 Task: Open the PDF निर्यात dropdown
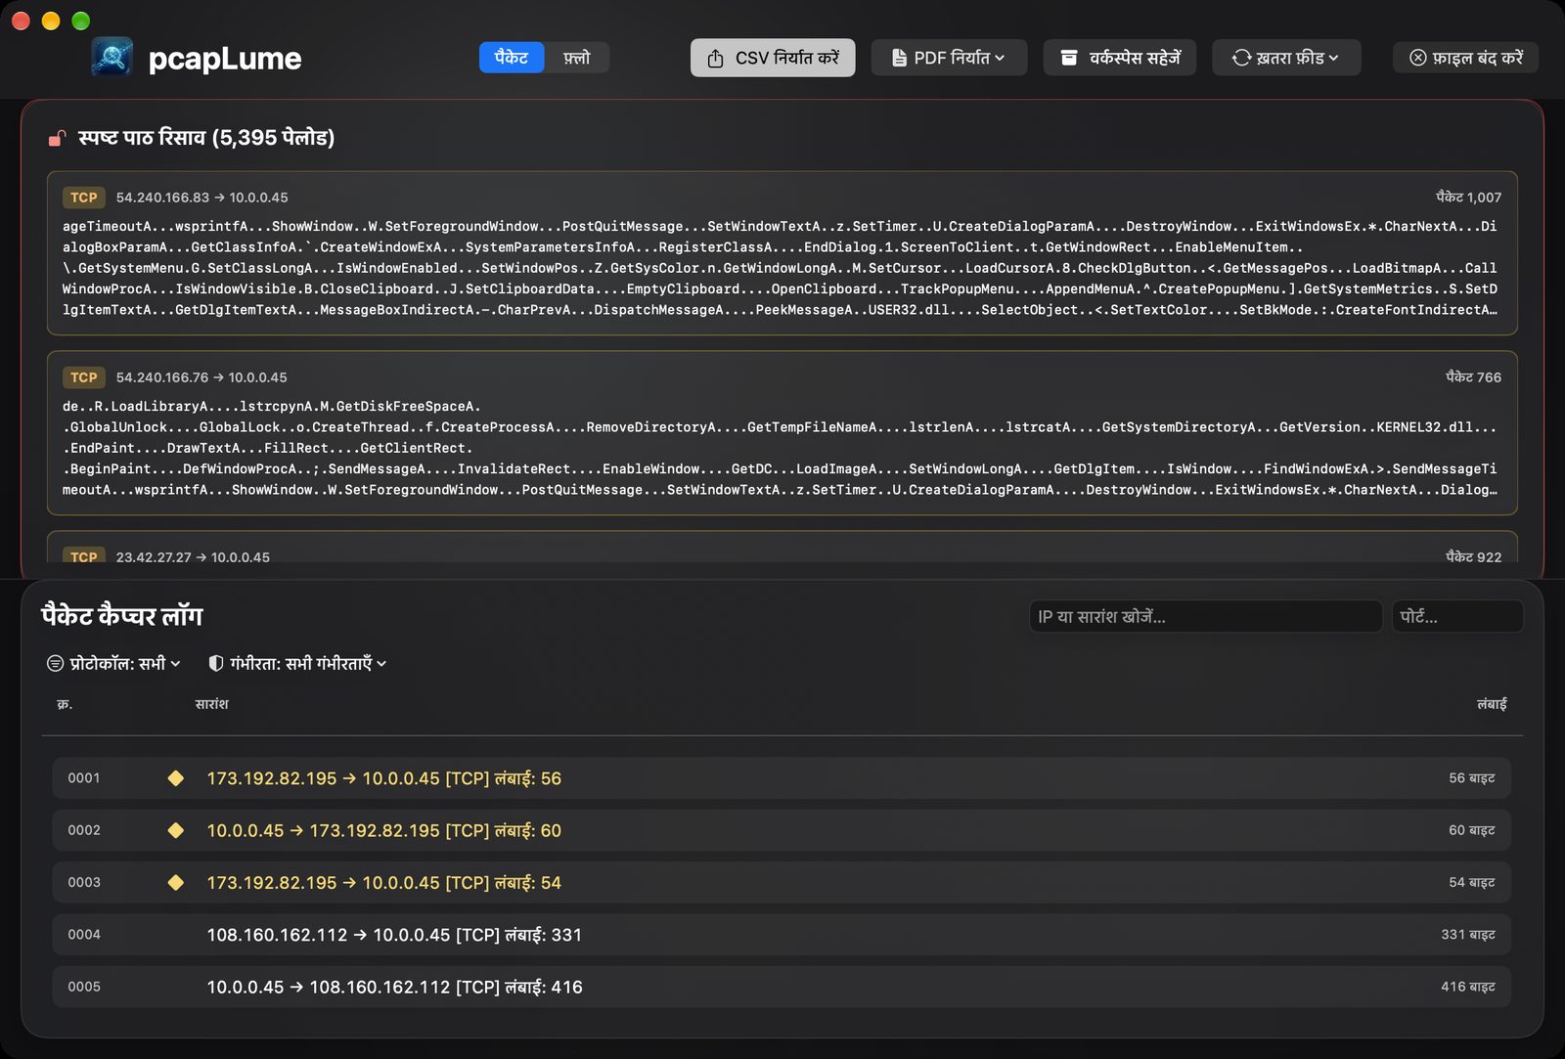[x=949, y=58]
